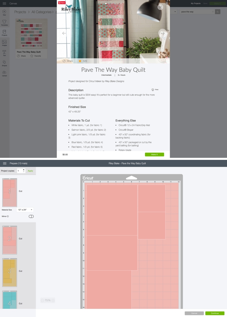
Task: Favorite the Pave The Way card
Action: (x=35, y=56)
